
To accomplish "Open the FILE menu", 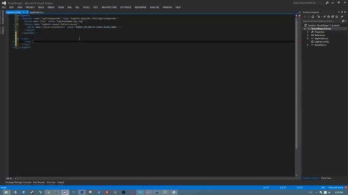I will (4, 7).
